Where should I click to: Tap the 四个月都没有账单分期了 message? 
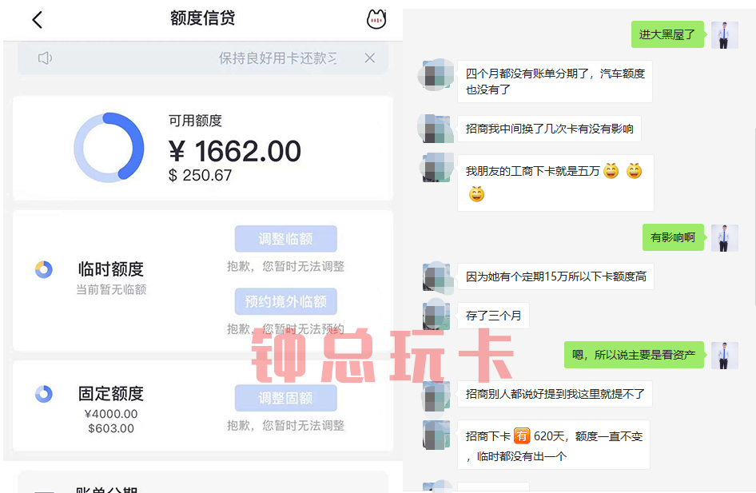click(555, 82)
